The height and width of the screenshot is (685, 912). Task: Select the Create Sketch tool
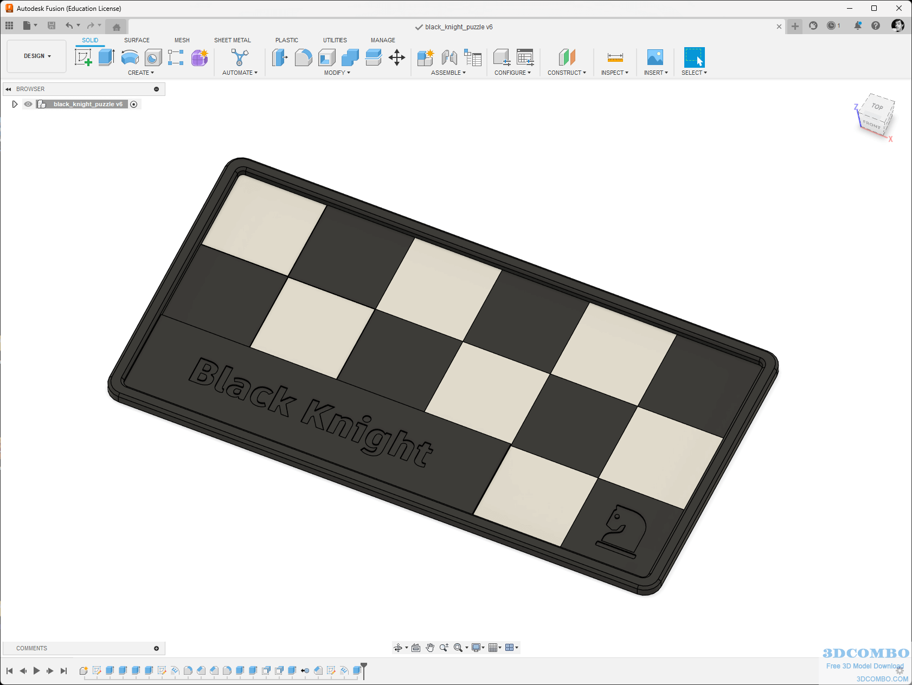pos(84,57)
